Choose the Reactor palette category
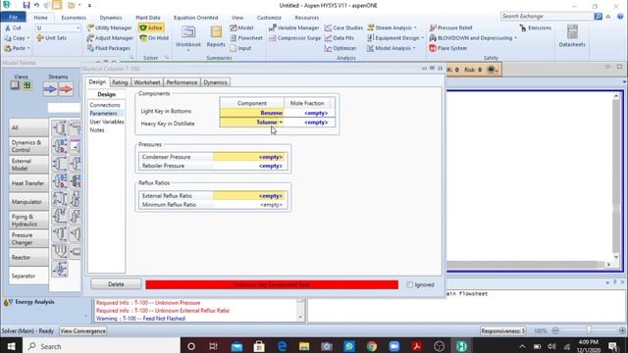The height and width of the screenshot is (353, 628). coord(28,257)
